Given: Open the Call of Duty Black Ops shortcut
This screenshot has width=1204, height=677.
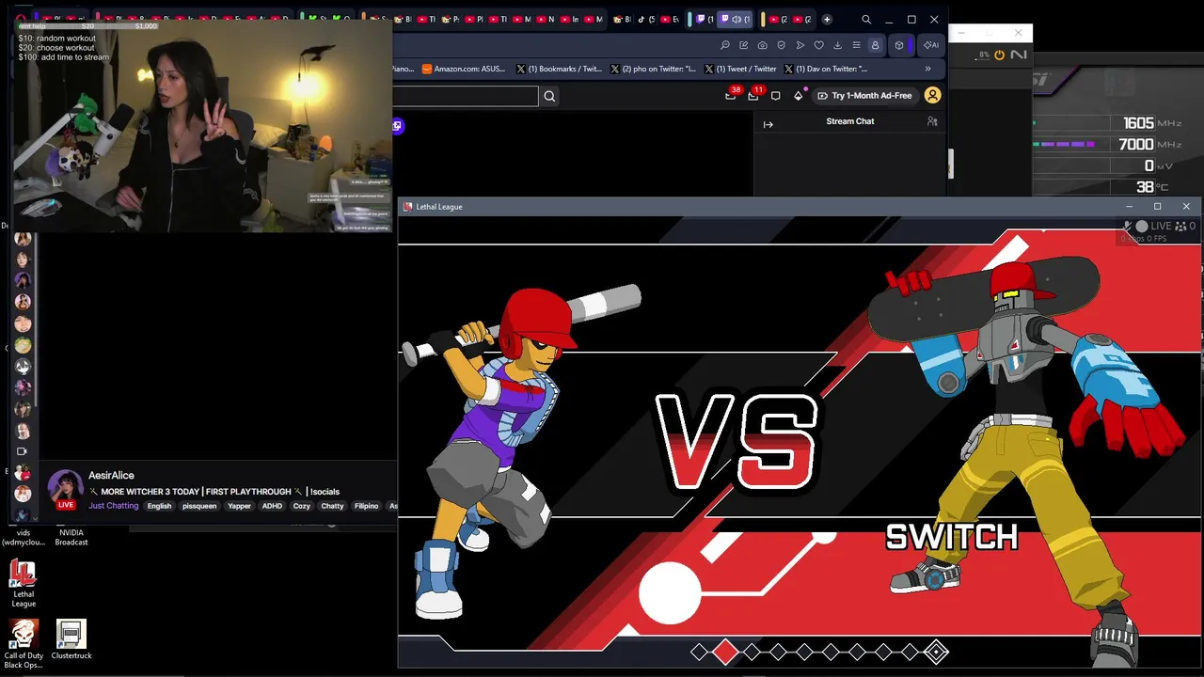Looking at the screenshot, I should [24, 644].
